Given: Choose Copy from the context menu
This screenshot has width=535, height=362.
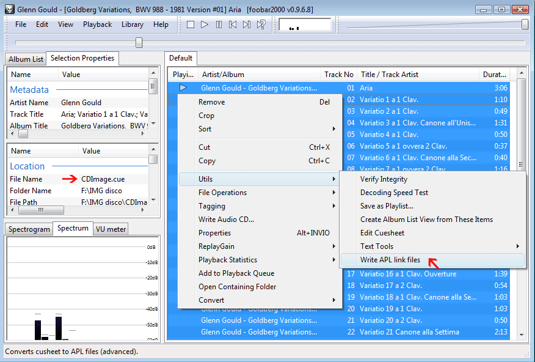Looking at the screenshot, I should (260, 161).
